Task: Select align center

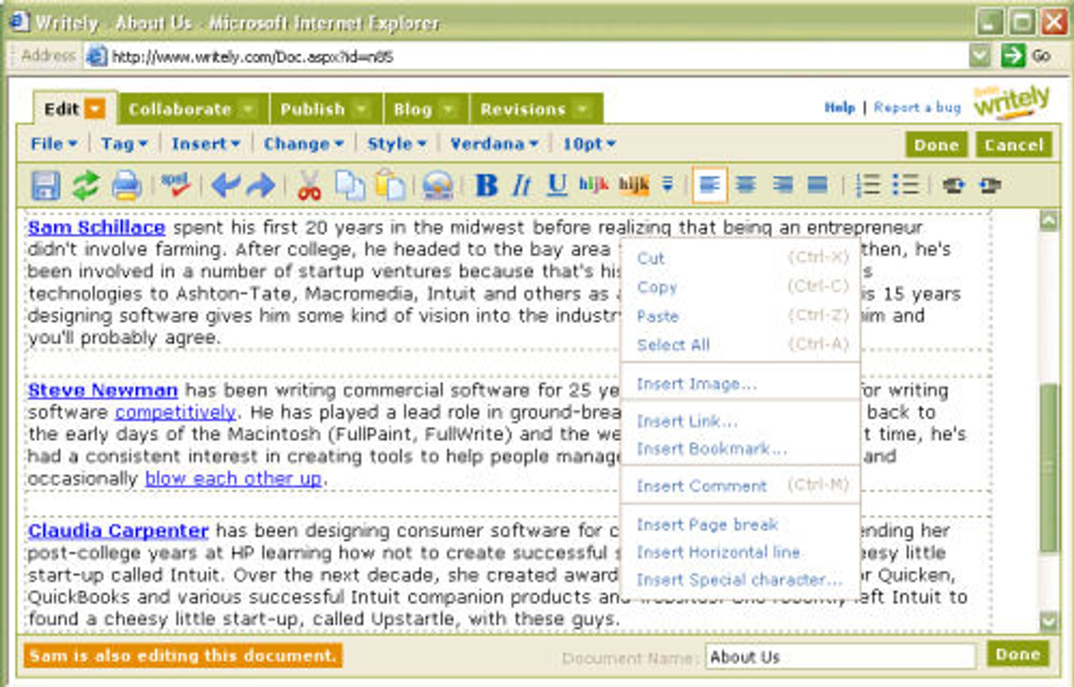Action: click(746, 185)
